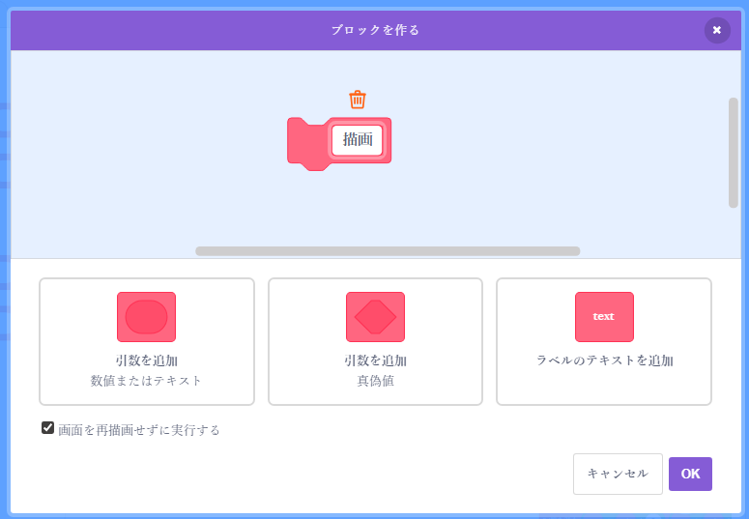Click the rounded number or text input icon
Viewport: 749px width, 519px height.
pos(146,317)
